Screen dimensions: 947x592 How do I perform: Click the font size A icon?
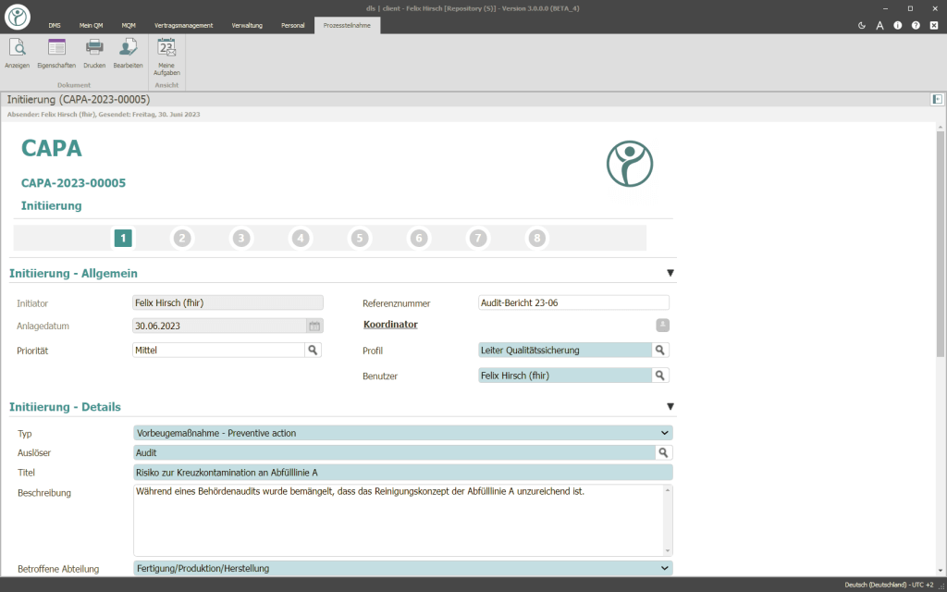coord(880,25)
